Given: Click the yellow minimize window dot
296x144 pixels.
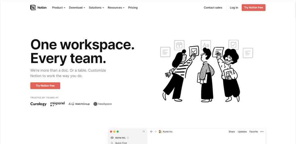Looking at the screenshot, I should point(114,132).
